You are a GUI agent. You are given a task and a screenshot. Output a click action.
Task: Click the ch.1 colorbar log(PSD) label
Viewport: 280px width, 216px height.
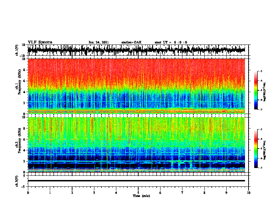point(265,92)
